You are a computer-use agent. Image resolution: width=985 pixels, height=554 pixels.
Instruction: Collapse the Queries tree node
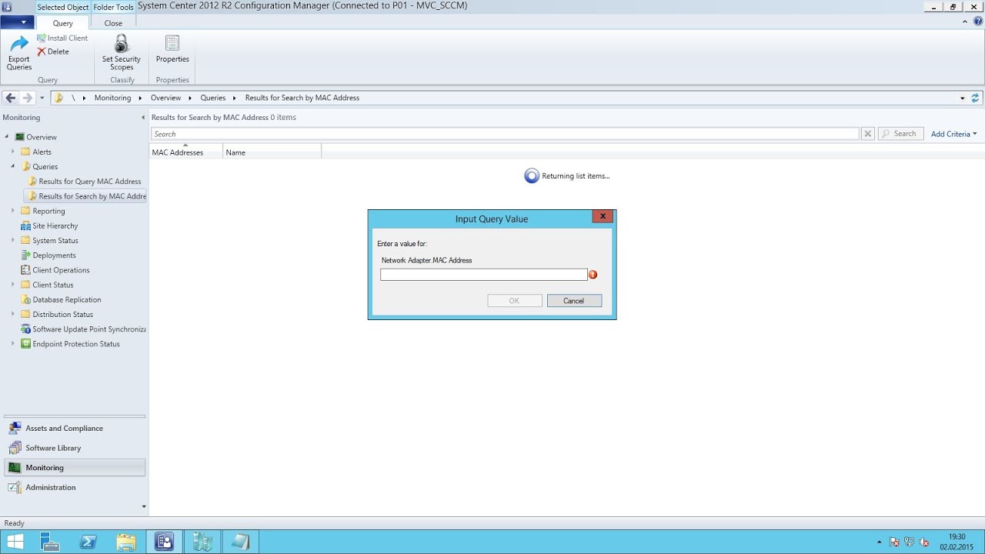click(x=13, y=166)
